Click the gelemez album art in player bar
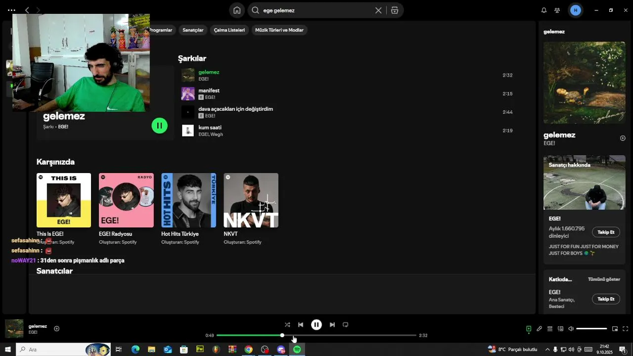Screen dimensions: 633x356 pos(14,329)
